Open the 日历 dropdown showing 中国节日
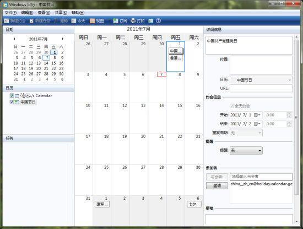This screenshot has width=303, height=229. click(261, 80)
